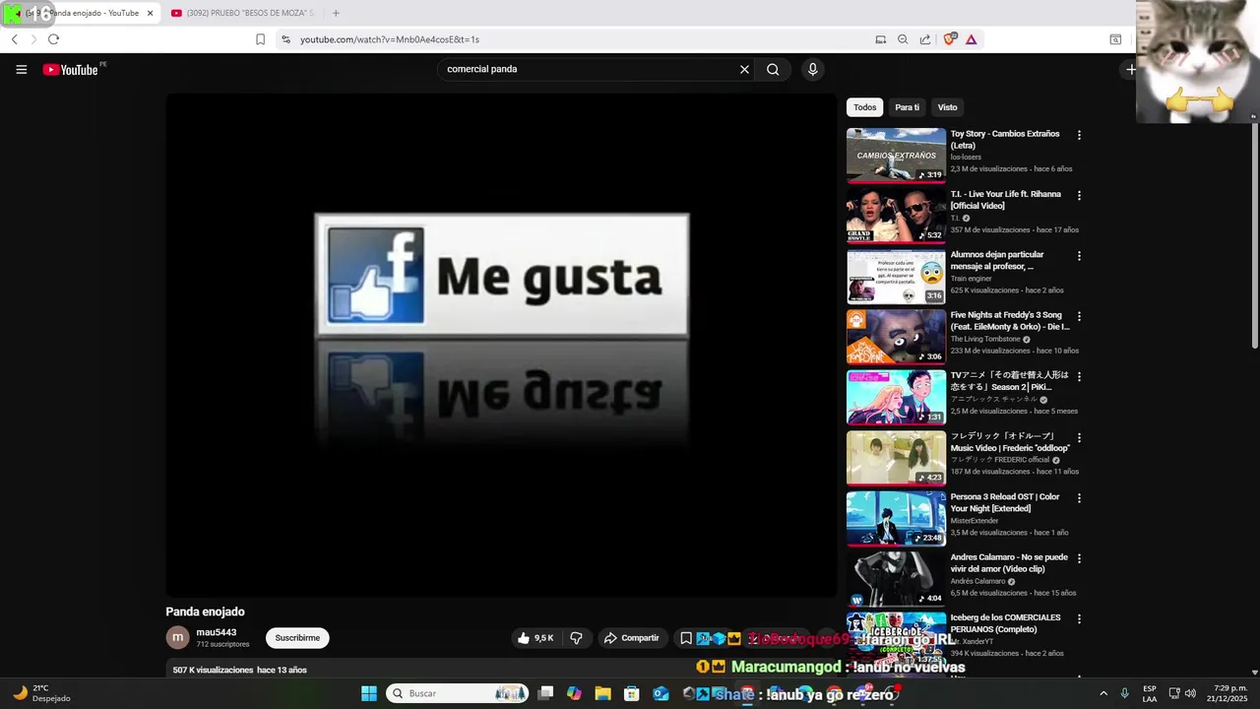1260x709 pixels.
Task: Bookmark this page in the browser
Action: (x=260, y=39)
